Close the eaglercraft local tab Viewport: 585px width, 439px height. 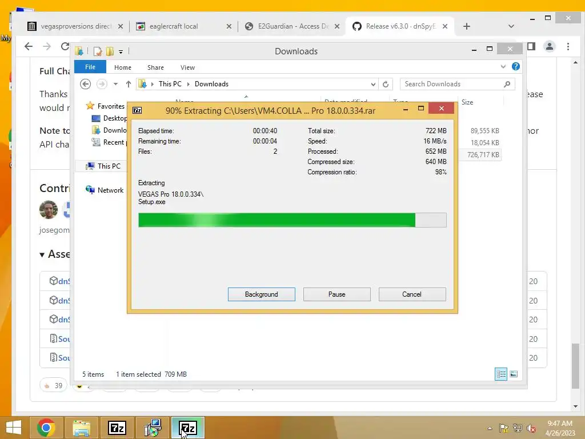[x=229, y=26]
